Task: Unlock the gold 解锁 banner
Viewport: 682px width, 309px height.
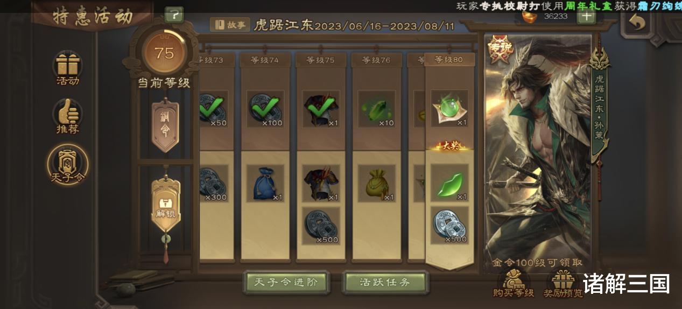Action: (x=164, y=207)
